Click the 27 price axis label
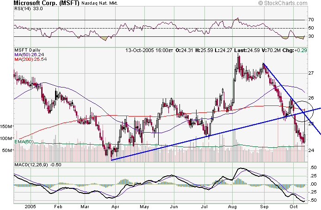The width and height of the screenshot is (321, 210). click(311, 73)
